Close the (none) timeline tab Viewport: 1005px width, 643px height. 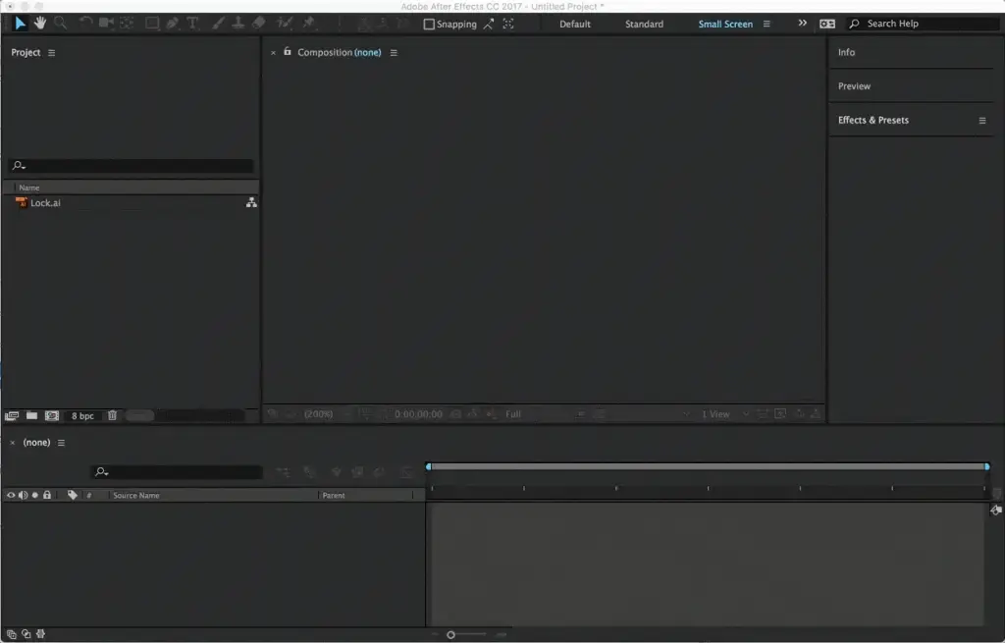click(x=12, y=443)
